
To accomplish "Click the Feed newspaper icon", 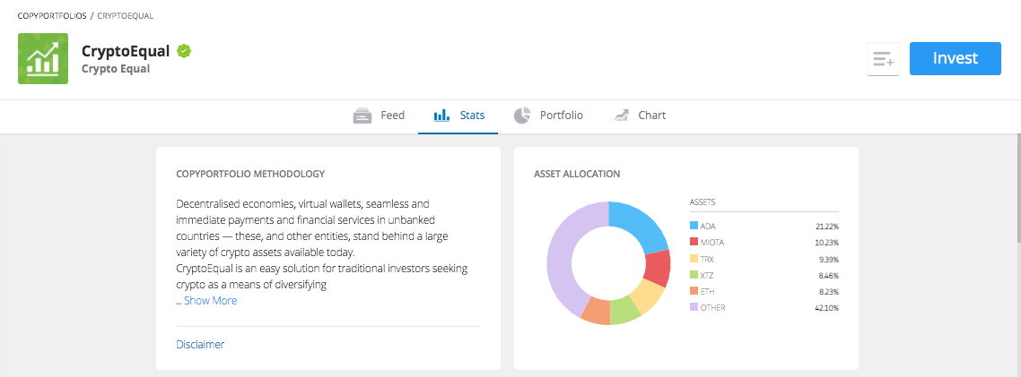I will 362,116.
